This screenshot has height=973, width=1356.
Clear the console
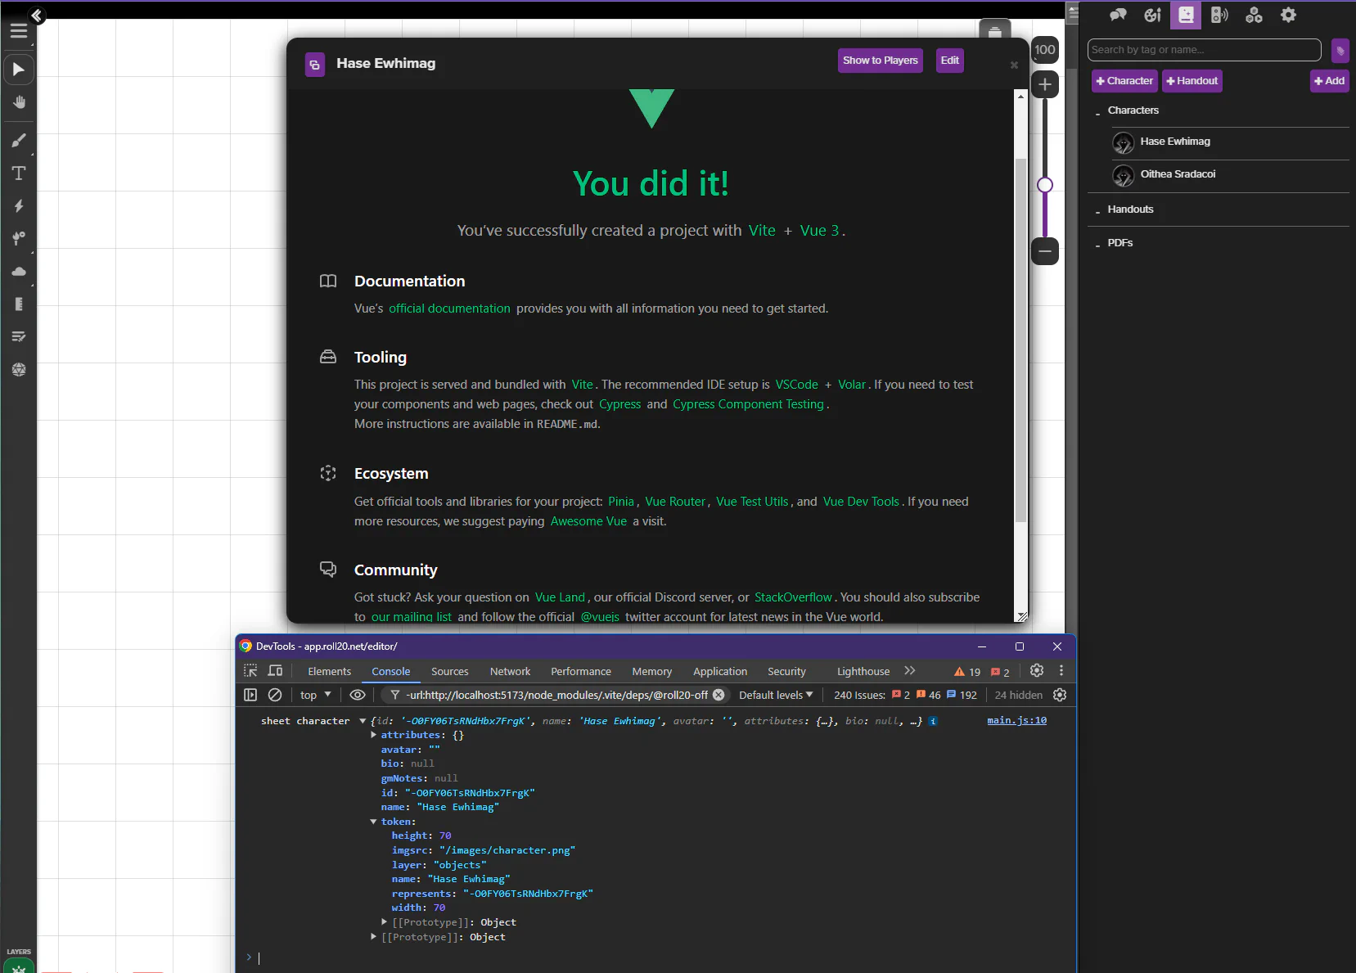(275, 695)
